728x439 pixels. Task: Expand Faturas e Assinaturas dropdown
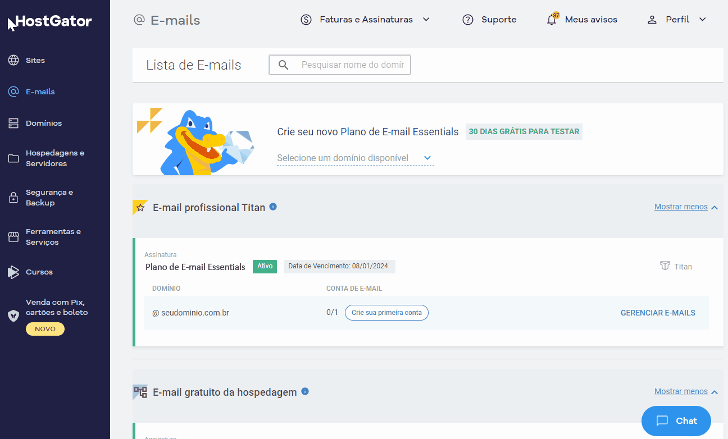365,20
